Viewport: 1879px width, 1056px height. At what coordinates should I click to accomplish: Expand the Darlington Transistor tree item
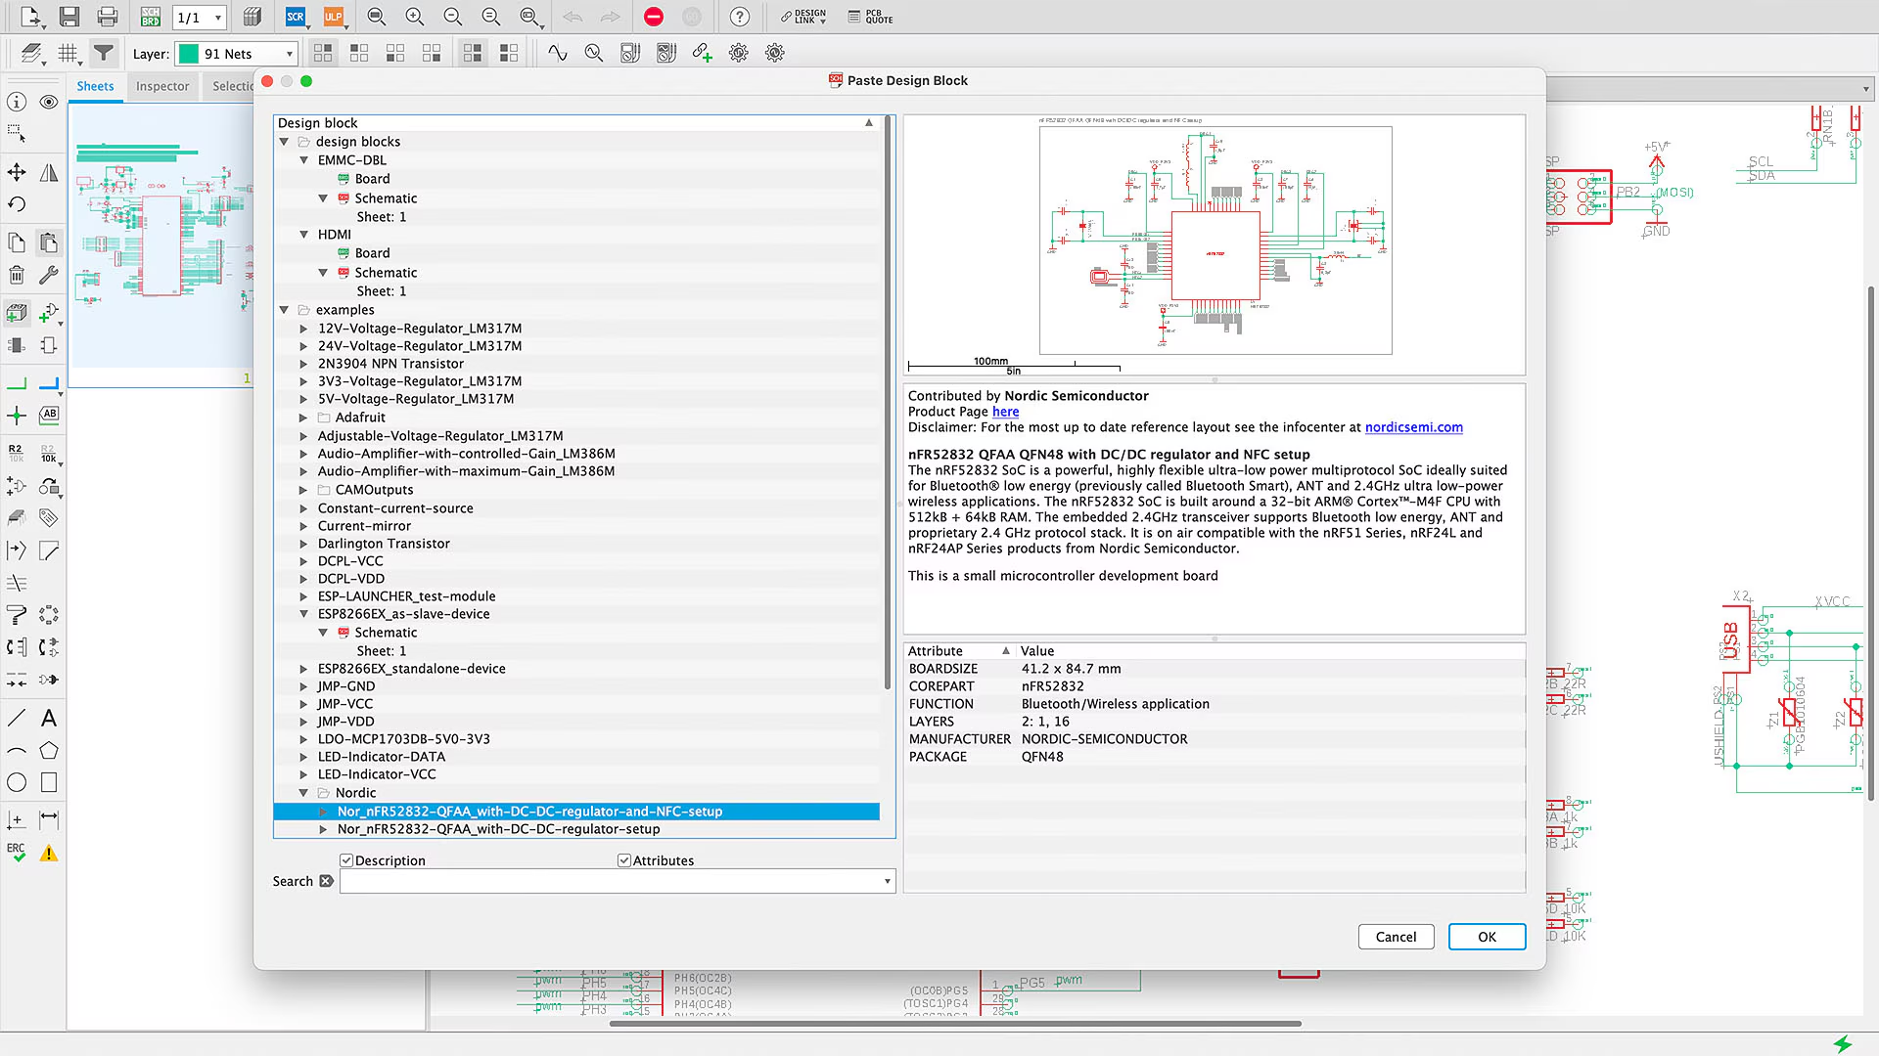pyautogui.click(x=303, y=544)
